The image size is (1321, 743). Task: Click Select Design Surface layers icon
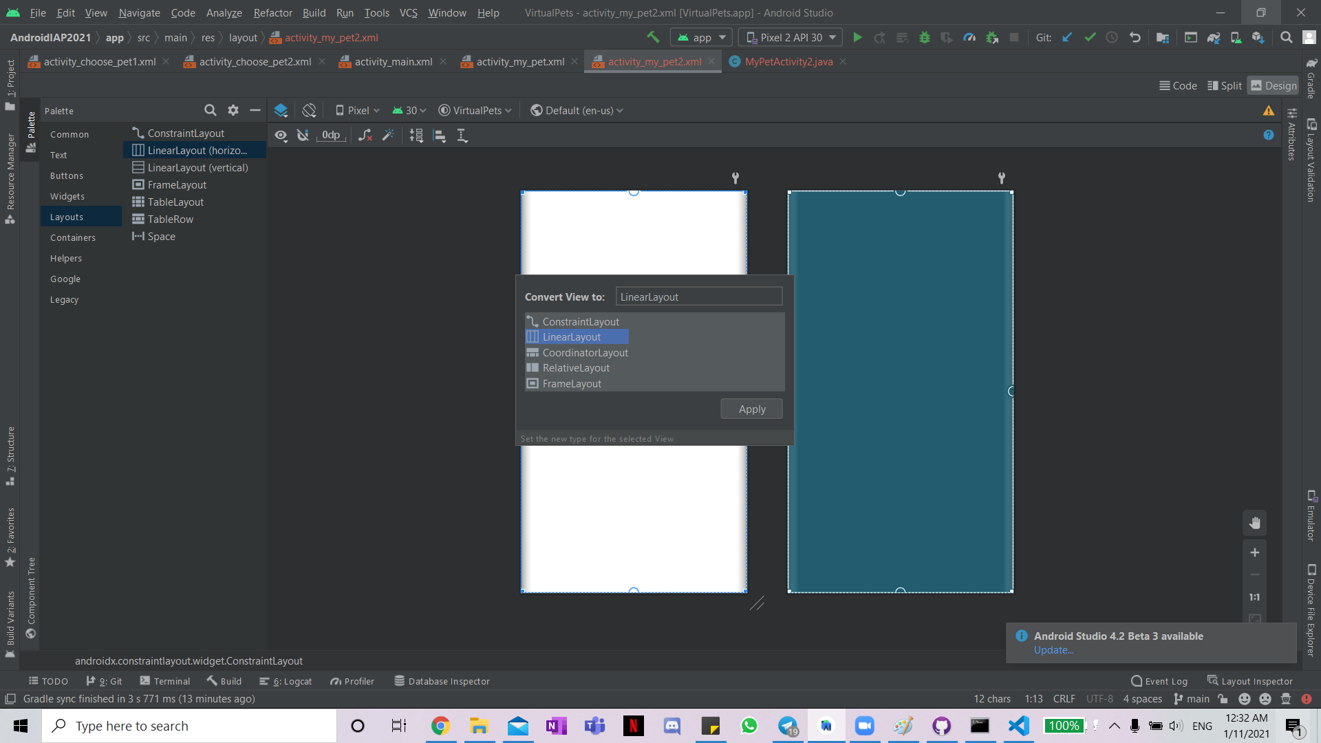coord(281,111)
